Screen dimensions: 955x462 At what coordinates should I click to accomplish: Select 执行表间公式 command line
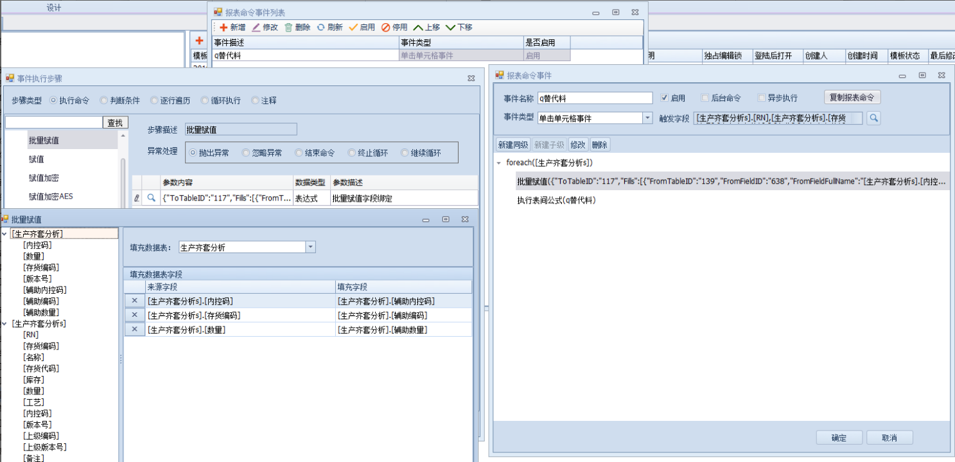tap(556, 200)
